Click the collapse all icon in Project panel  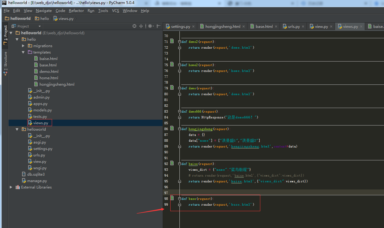tap(141, 26)
